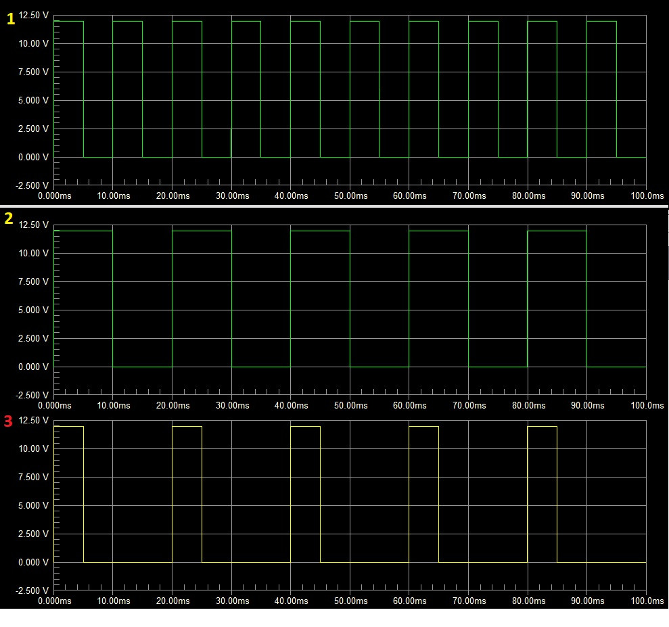This screenshot has height=627, width=669.
Task: Click the 12.50 V label on the middle graph
Action: [33, 225]
